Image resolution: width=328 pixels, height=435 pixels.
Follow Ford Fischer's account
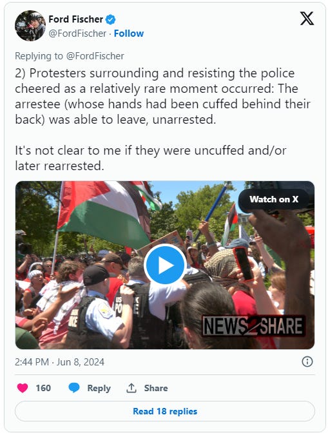click(x=129, y=34)
